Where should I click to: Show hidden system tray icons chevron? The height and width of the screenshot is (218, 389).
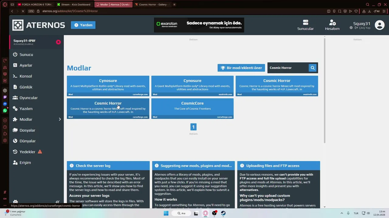point(342,213)
